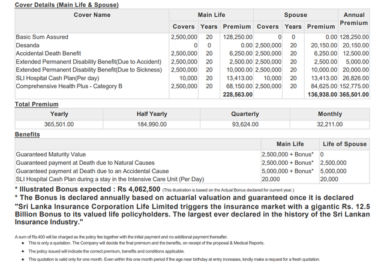384x268 pixels.
Task: Click Desanda's Spouse premium 20,150.00
Action: click(324, 46)
